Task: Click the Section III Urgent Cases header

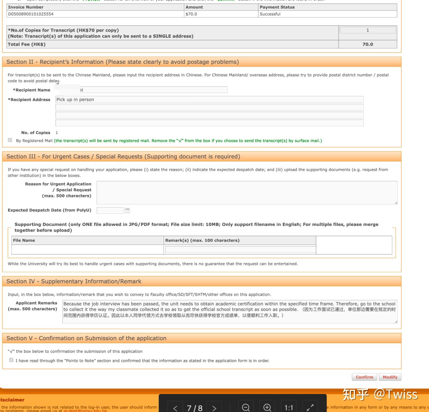Action: tap(202, 157)
